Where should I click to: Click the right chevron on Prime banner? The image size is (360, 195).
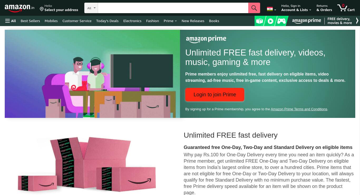[357, 21]
